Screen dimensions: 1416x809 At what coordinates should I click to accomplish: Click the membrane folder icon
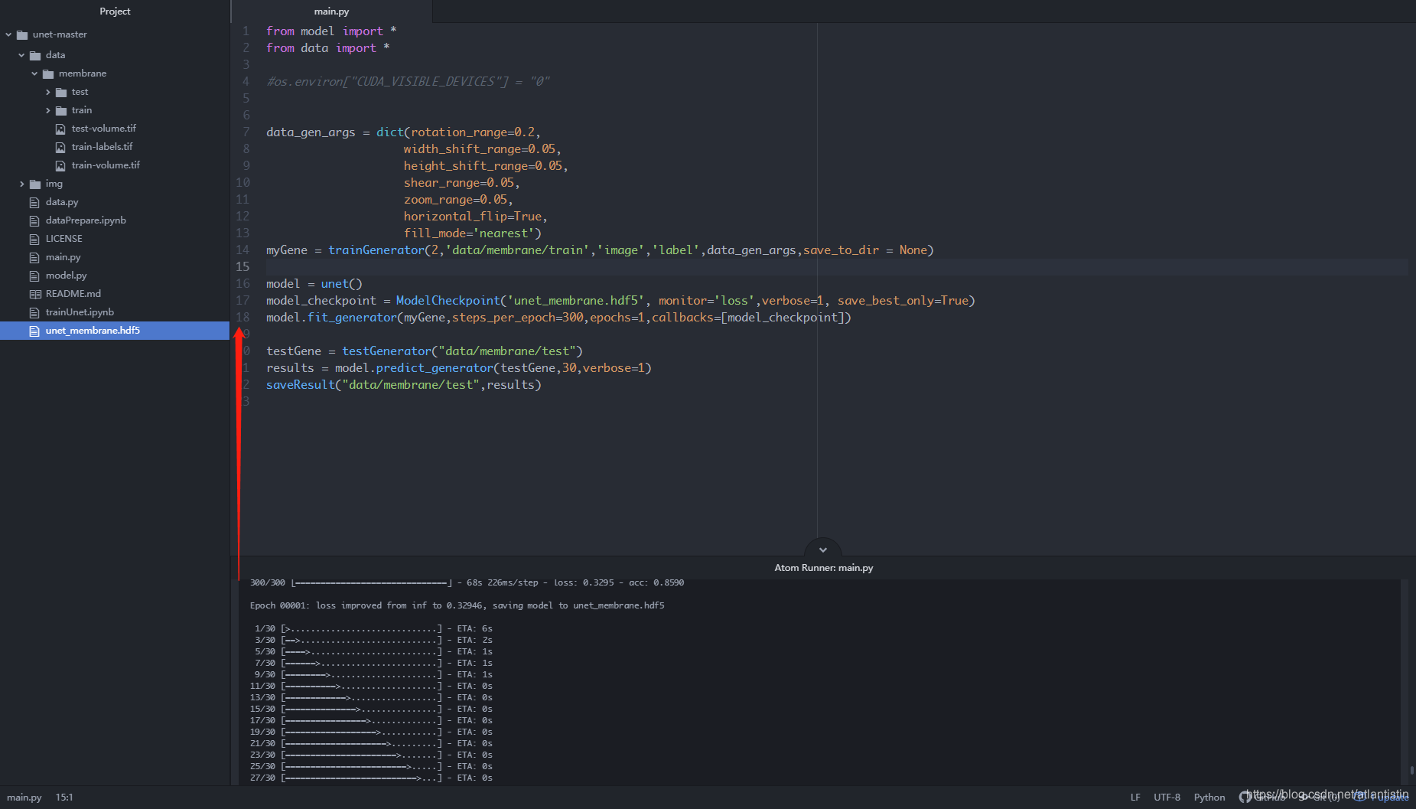(48, 73)
